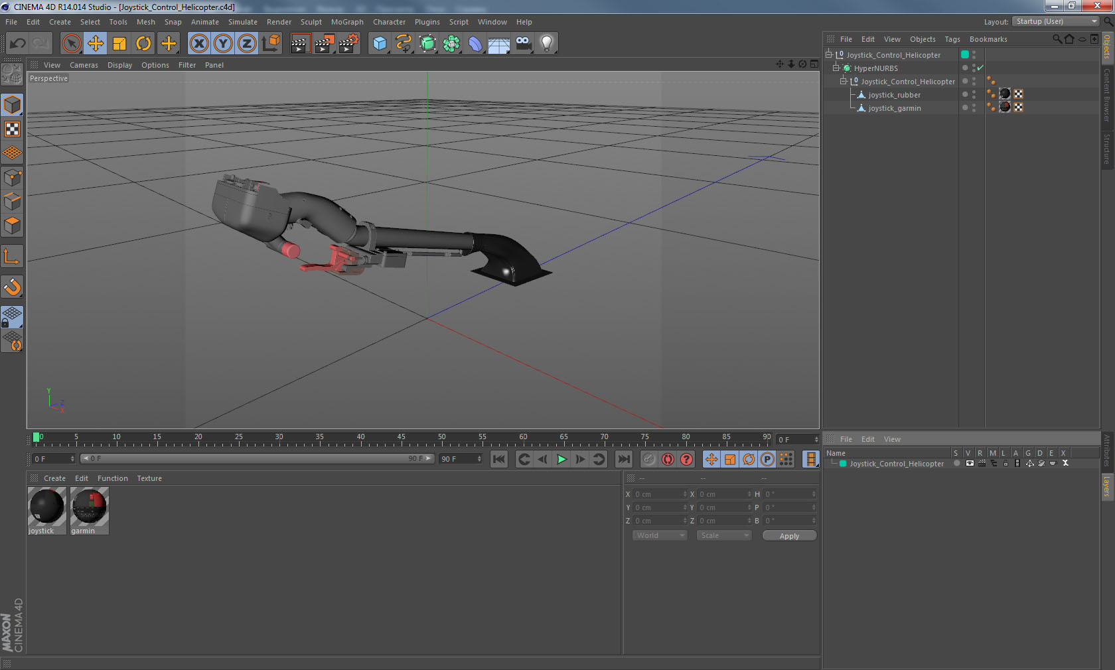Open the floor environment icon
Screen dimensions: 1115x670
point(499,44)
